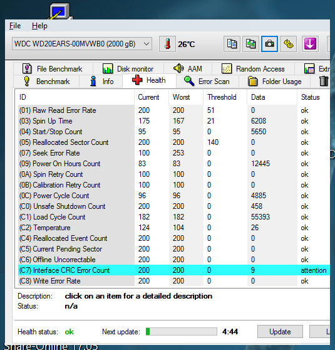335x350 pixels.
Task: Select the (09) Power On Hours Count row
Action: pyautogui.click(x=174, y=164)
